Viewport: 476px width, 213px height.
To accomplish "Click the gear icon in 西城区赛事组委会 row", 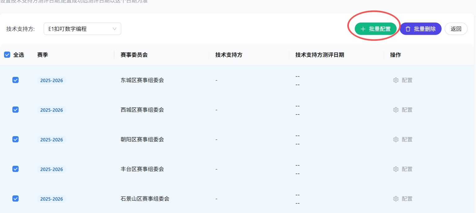I will click(x=396, y=110).
